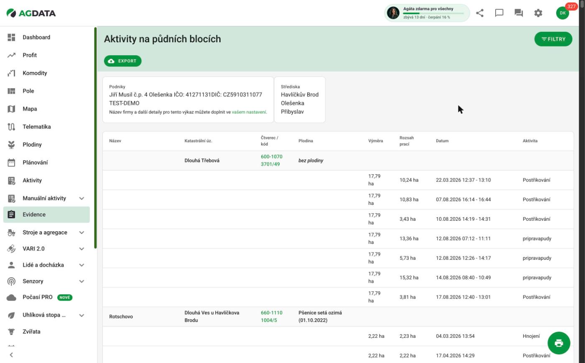Image resolution: width=585 pixels, height=363 pixels.
Task: Click the Agáta trial progress bar
Action: (433, 13)
